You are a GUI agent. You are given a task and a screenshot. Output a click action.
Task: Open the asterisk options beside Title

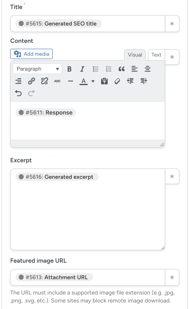pos(172,24)
